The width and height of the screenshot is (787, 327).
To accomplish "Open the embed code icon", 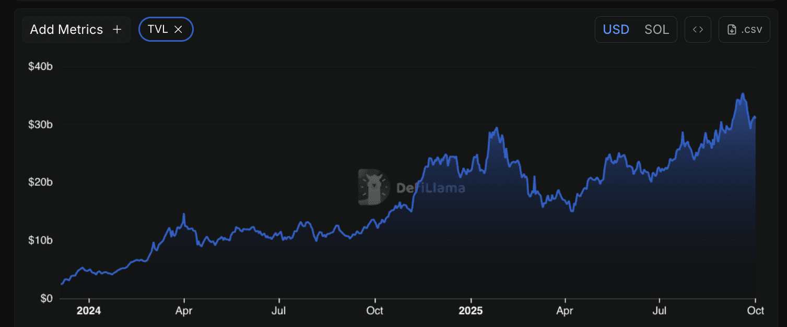I will tap(698, 30).
